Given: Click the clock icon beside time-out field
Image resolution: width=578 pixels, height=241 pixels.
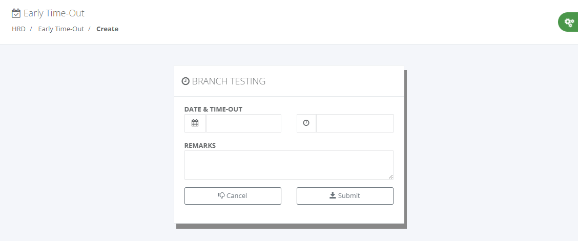Looking at the screenshot, I should (306, 123).
